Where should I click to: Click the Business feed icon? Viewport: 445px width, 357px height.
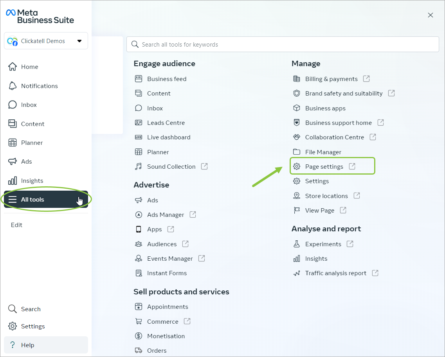pyautogui.click(x=138, y=79)
